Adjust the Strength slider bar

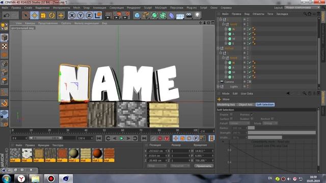pos(282,133)
